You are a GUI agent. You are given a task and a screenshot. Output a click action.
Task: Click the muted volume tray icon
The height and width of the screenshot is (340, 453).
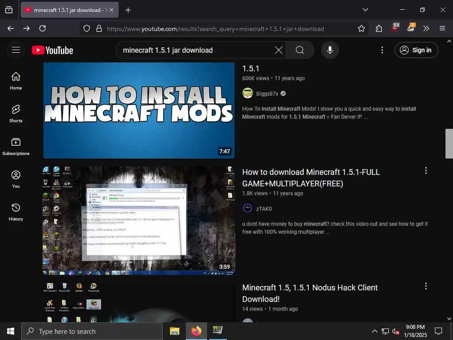(x=395, y=331)
